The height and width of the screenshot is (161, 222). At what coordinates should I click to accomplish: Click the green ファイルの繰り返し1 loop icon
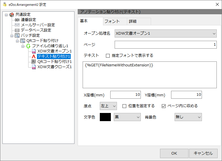click(x=28, y=46)
